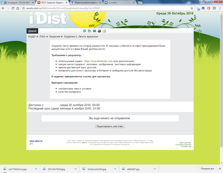The height and width of the screenshot is (173, 223).
Task: Close the Входящие Mail.ru tab
Action: click(33, 3)
